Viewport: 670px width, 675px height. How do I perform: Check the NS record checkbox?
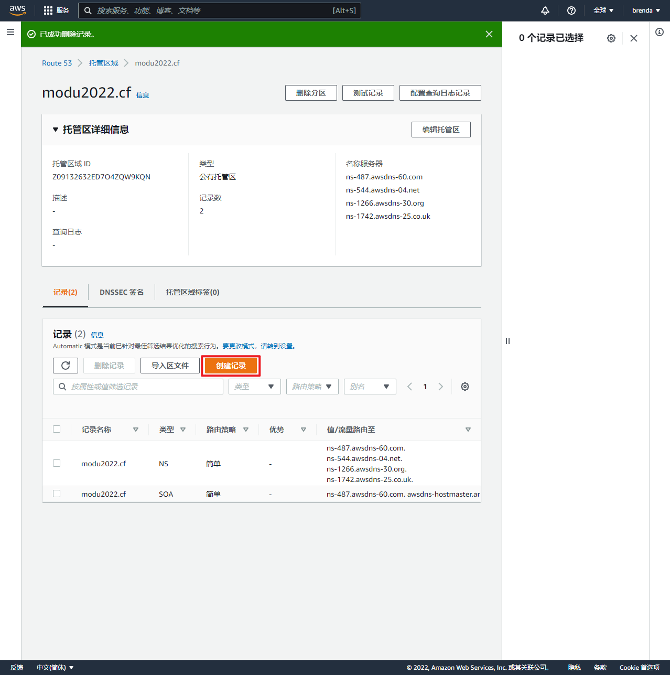[x=57, y=463]
